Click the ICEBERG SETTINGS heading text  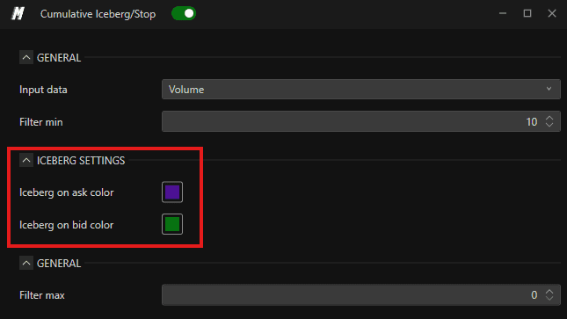click(81, 161)
